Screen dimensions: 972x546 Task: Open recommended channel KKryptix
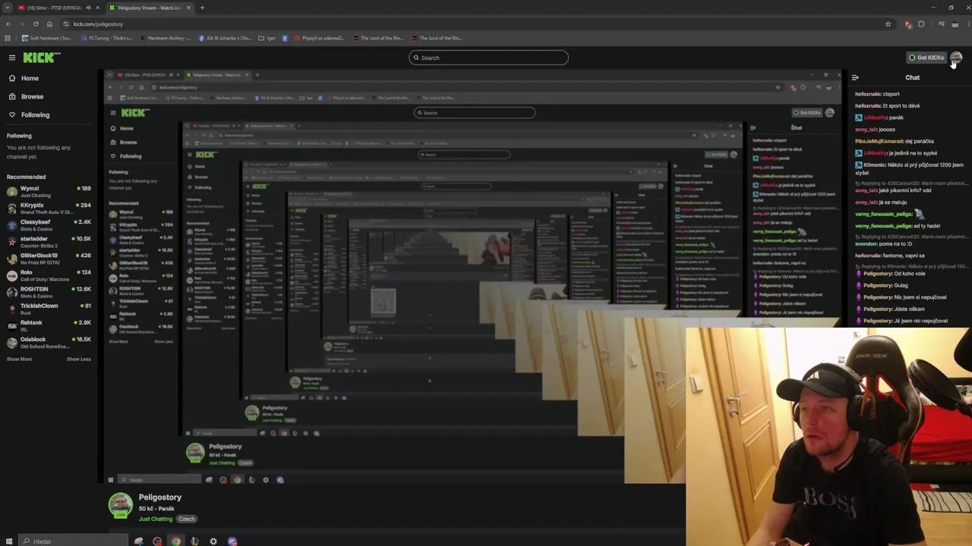[49, 208]
